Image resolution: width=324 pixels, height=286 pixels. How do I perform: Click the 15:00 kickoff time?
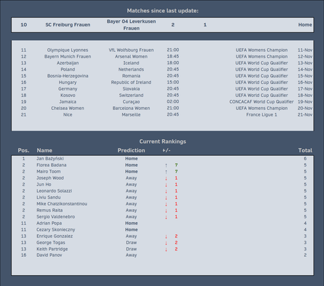pos(173,82)
